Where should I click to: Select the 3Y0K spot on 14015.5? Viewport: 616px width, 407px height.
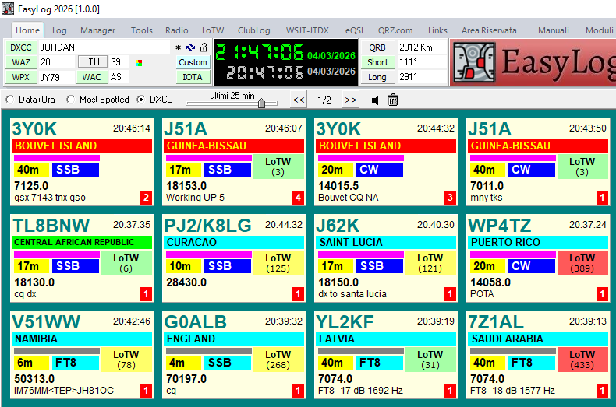[x=386, y=162]
